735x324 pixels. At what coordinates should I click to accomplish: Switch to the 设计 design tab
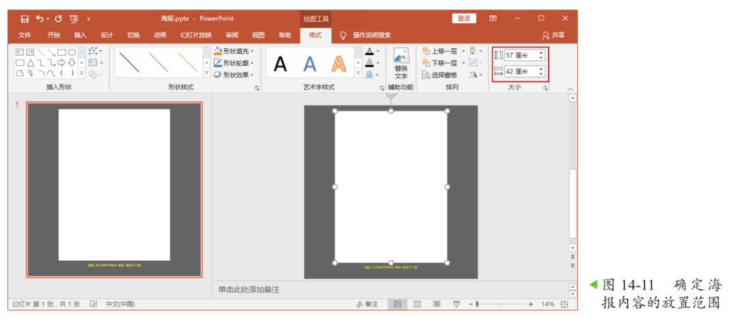[x=107, y=35]
